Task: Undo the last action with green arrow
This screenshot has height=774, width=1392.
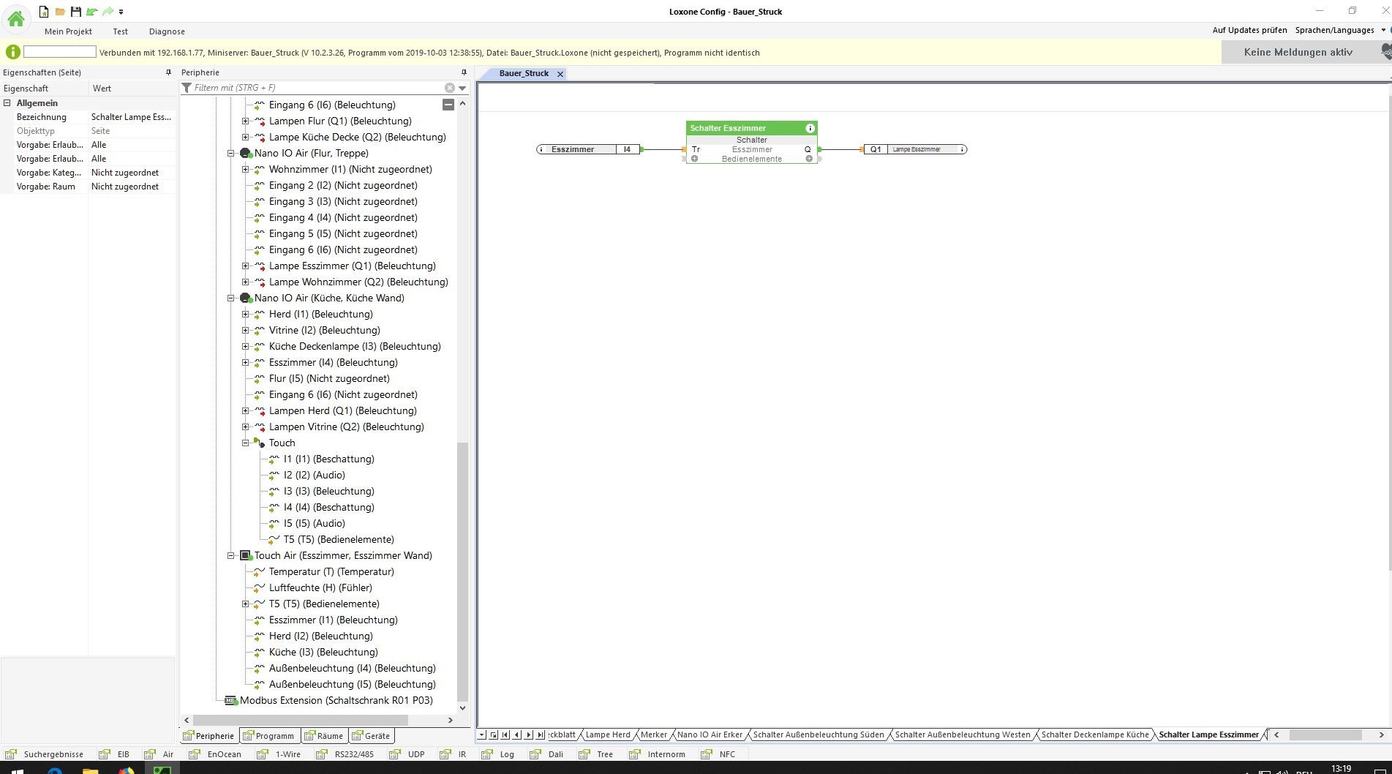Action: tap(91, 12)
